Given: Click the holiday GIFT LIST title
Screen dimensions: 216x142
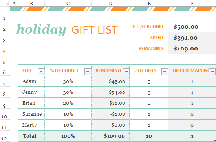Looking at the screenshot, I should pyautogui.click(x=67, y=30).
